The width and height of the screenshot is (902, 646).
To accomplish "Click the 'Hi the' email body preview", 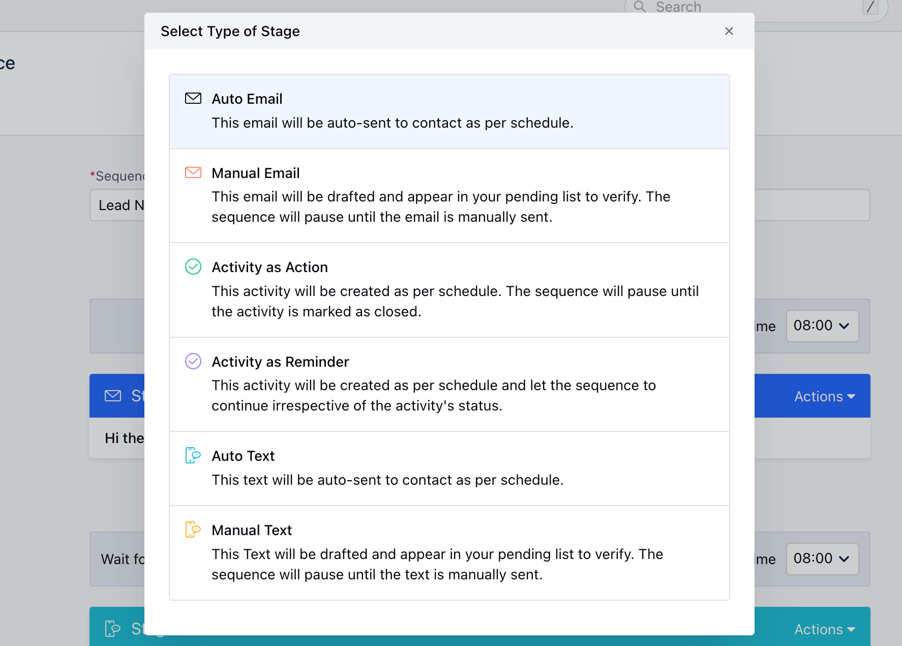I will coord(125,438).
